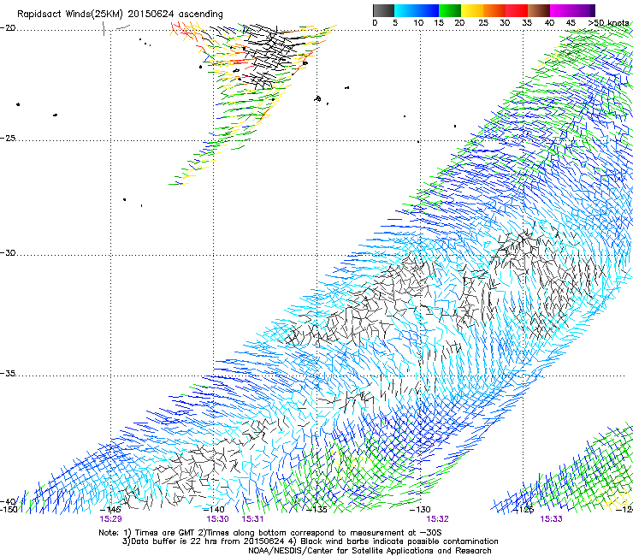Click the '-140' longitude axis label

click(213, 509)
